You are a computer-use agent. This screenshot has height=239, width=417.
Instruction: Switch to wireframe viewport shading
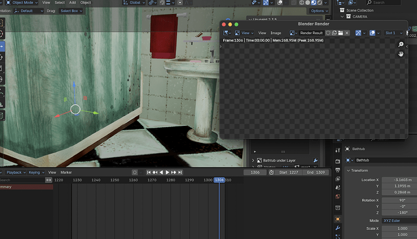[302, 2]
